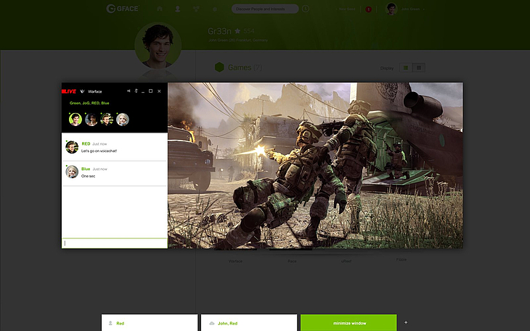Click the star icon next to Gr33n
This screenshot has height=331, width=530.
237,31
